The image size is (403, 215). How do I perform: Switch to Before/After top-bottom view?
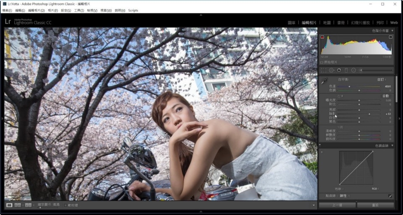(x=28, y=205)
